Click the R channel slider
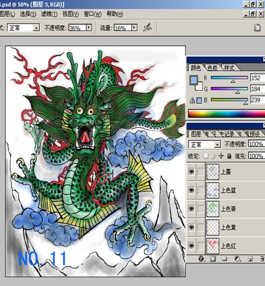This screenshot has height=286, width=265. pyautogui.click(x=229, y=78)
